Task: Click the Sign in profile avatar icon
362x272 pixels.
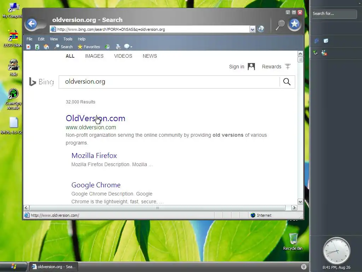Action: 251,67
